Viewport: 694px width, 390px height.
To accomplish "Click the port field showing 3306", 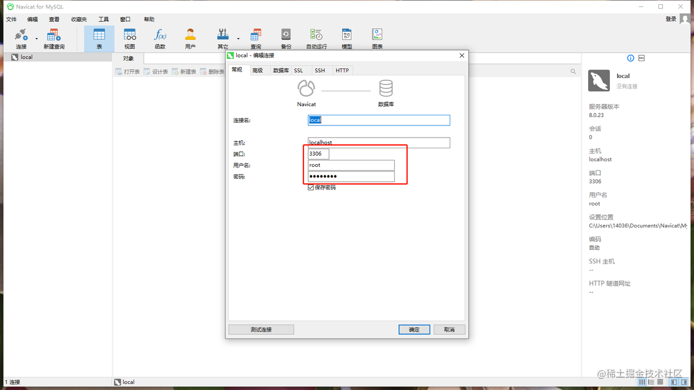I will pyautogui.click(x=318, y=154).
